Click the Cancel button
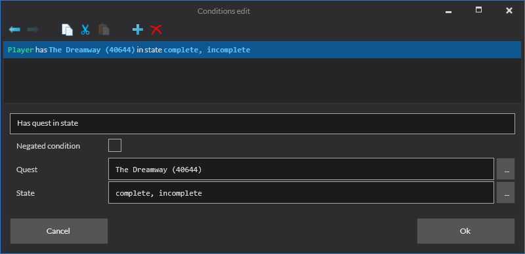This screenshot has height=254, width=525. [x=59, y=231]
